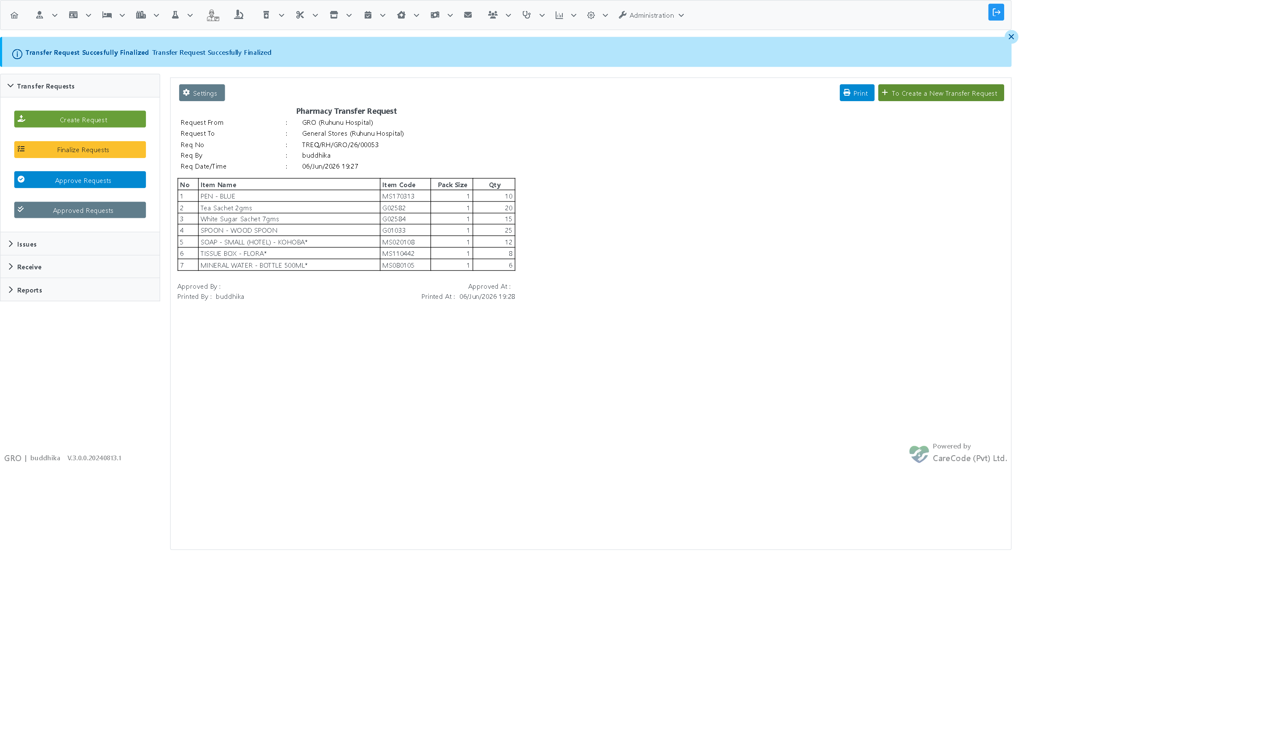This screenshot has height=738, width=1263.
Task: Click the Finalize Requests button
Action: [80, 149]
